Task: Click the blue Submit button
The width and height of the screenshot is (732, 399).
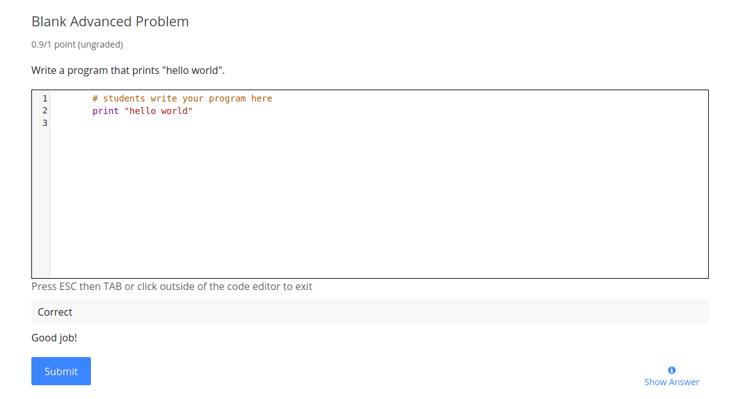Action: pyautogui.click(x=61, y=371)
